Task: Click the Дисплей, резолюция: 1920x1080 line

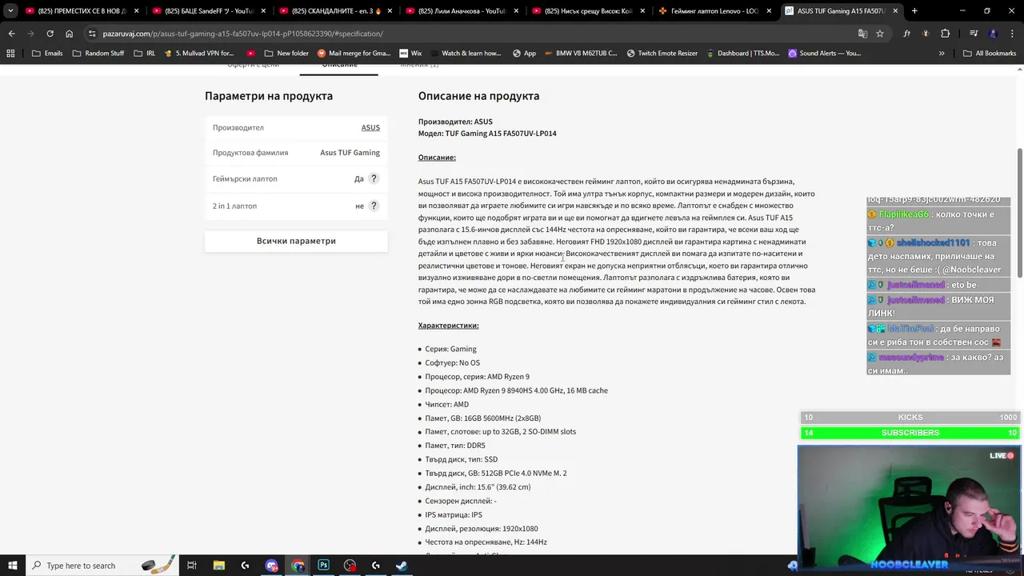Action: tap(481, 529)
